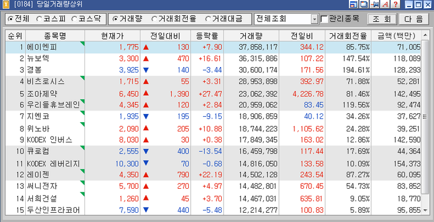Click the pin window icon in title bar
This screenshot has height=222, width=434.
click(375, 4)
